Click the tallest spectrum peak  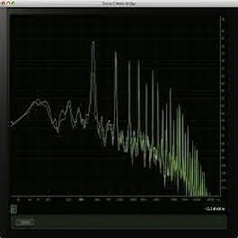pyautogui.click(x=93, y=43)
